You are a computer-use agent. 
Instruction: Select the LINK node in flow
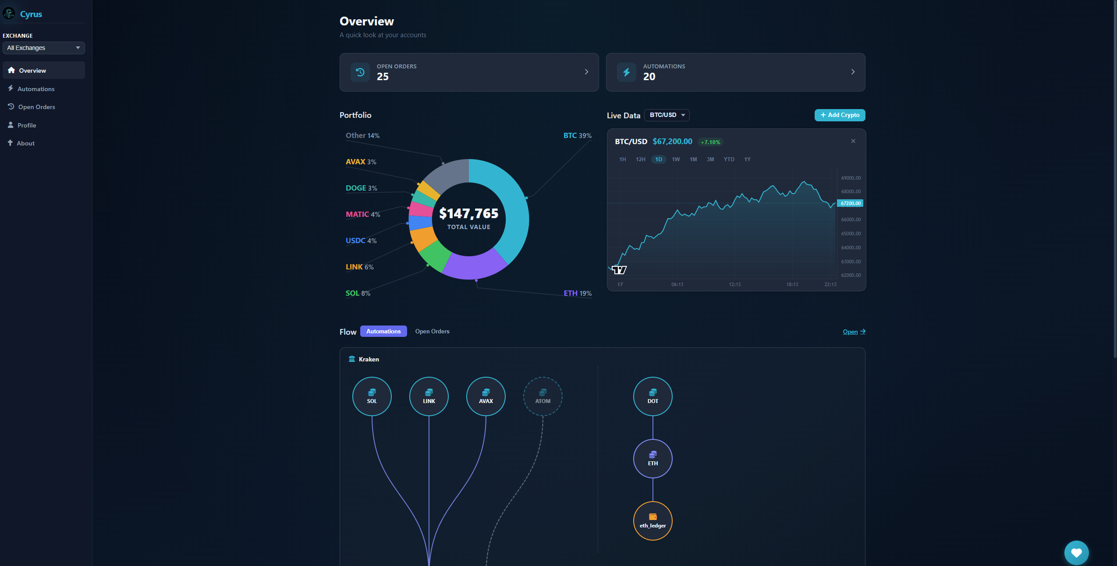(x=429, y=396)
